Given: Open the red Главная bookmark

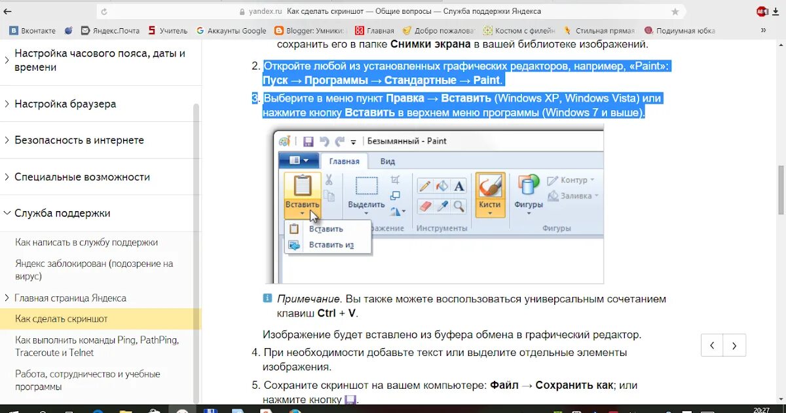Looking at the screenshot, I should (x=375, y=30).
